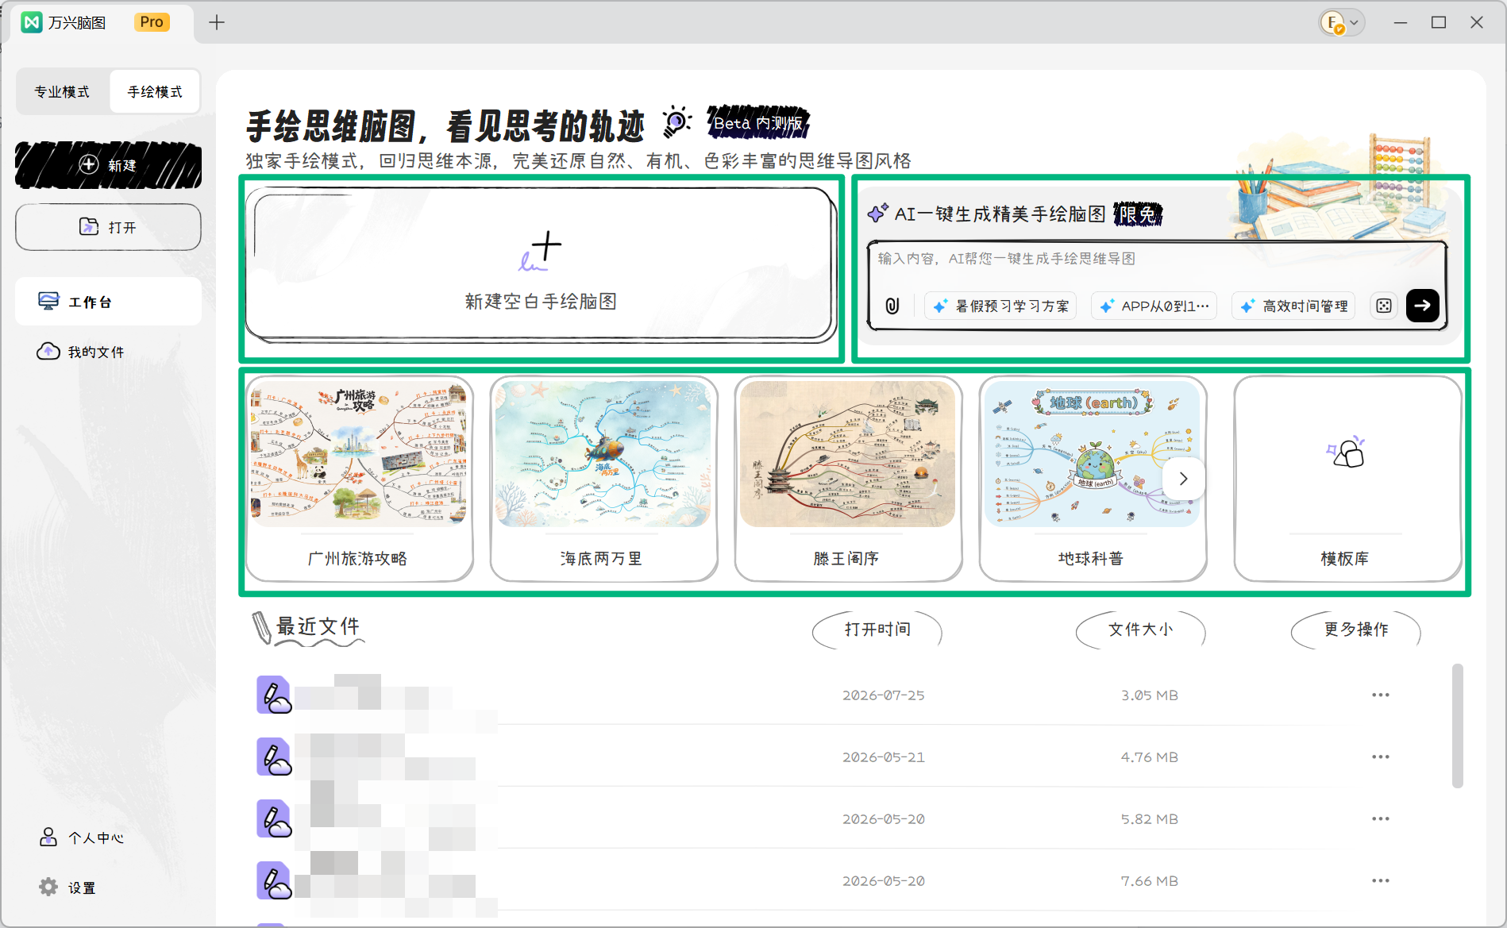
Task: Open the 5.82 MB recent file icon
Action: tap(274, 818)
